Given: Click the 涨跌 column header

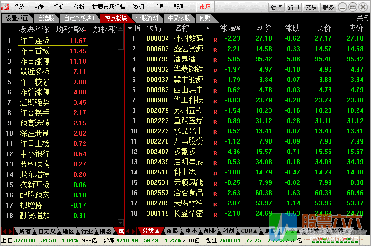Looking at the screenshot, I should (x=292, y=28).
